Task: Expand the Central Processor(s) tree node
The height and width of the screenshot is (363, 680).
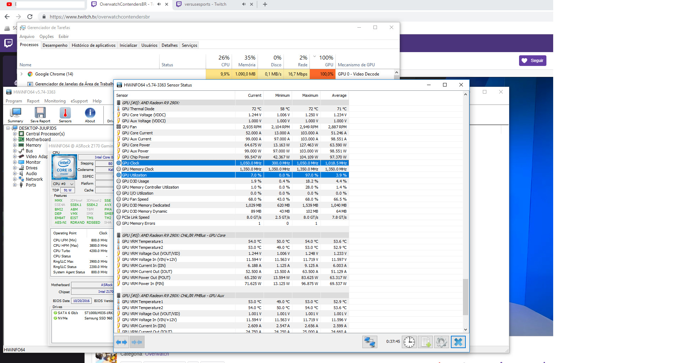Action: point(15,134)
